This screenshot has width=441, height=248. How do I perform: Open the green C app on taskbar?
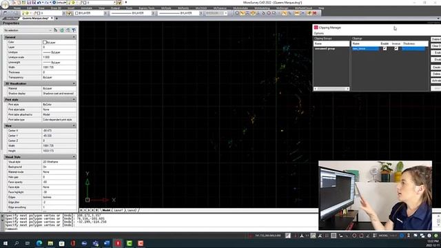point(130,243)
